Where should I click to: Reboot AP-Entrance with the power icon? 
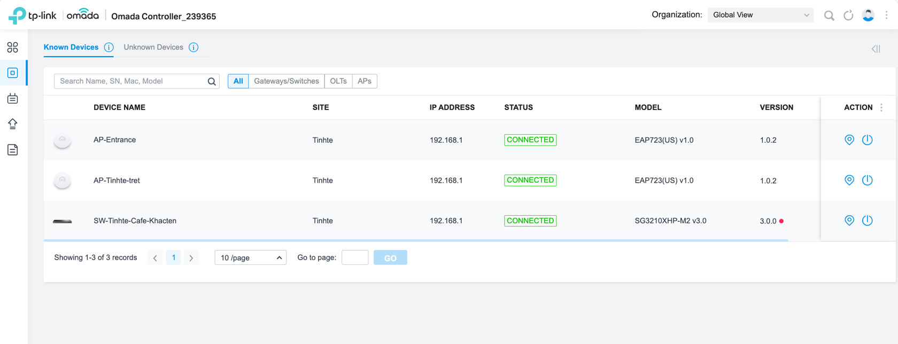click(x=868, y=140)
